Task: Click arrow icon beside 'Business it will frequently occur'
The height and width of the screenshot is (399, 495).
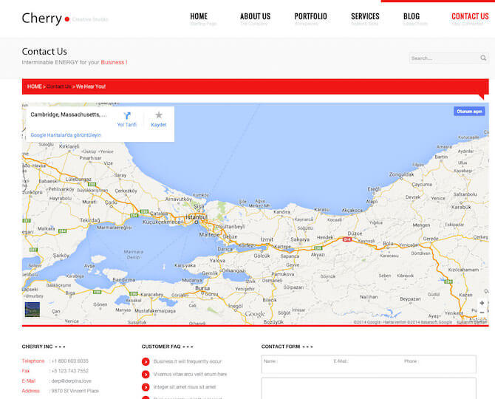Action: (146, 361)
